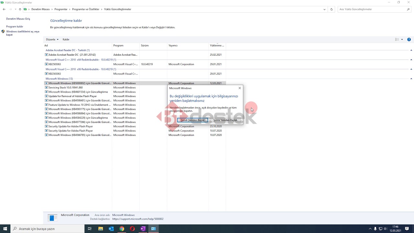414x233 pixels.
Task: Open the Düzenle dropdown menu
Action: point(52,39)
